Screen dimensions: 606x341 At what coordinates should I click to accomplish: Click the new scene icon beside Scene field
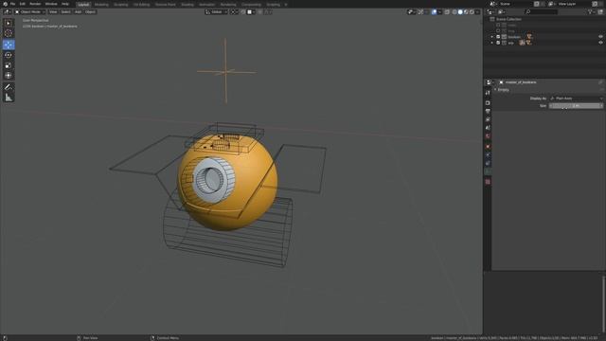pyautogui.click(x=537, y=4)
